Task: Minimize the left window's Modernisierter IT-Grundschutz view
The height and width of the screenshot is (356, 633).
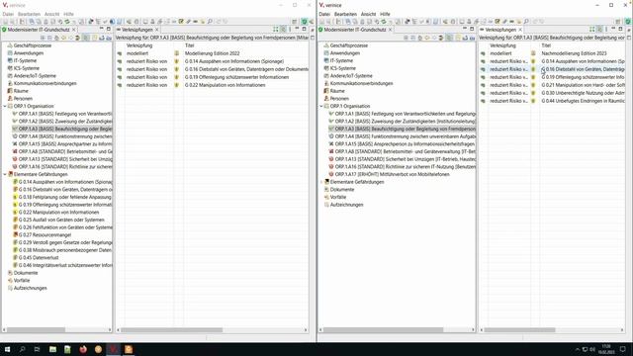Action: click(101, 29)
